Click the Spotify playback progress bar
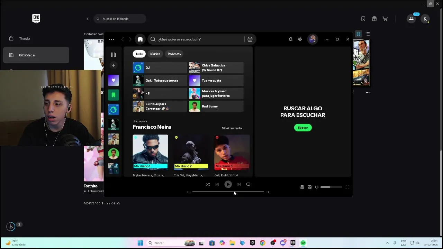Image resolution: width=443 pixels, height=249 pixels. 228,192
